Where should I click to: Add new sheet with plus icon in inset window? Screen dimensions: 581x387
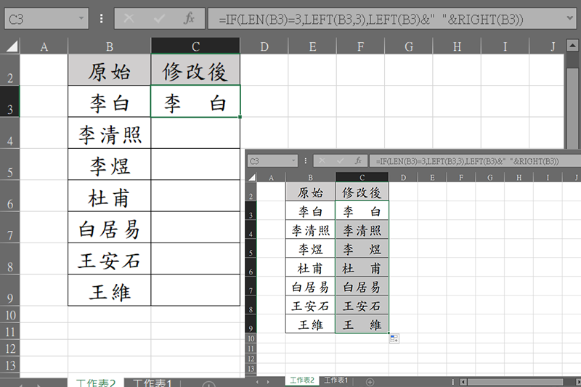click(370, 381)
